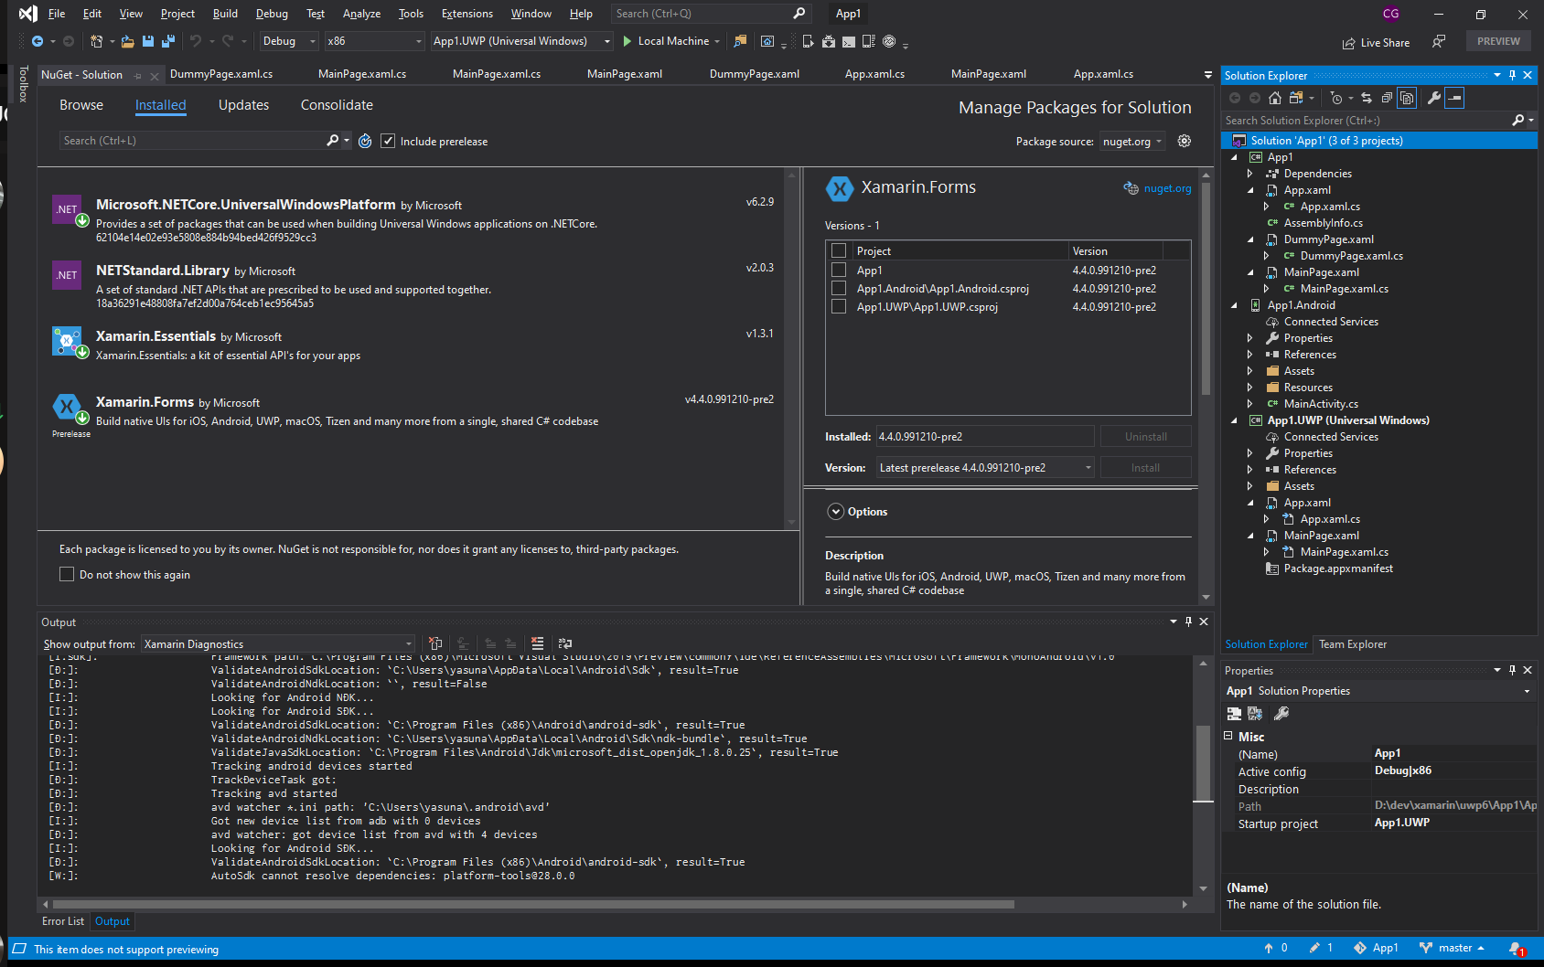Image resolution: width=1544 pixels, height=967 pixels.
Task: Click the Categorized view icon in Properties
Action: [1235, 713]
